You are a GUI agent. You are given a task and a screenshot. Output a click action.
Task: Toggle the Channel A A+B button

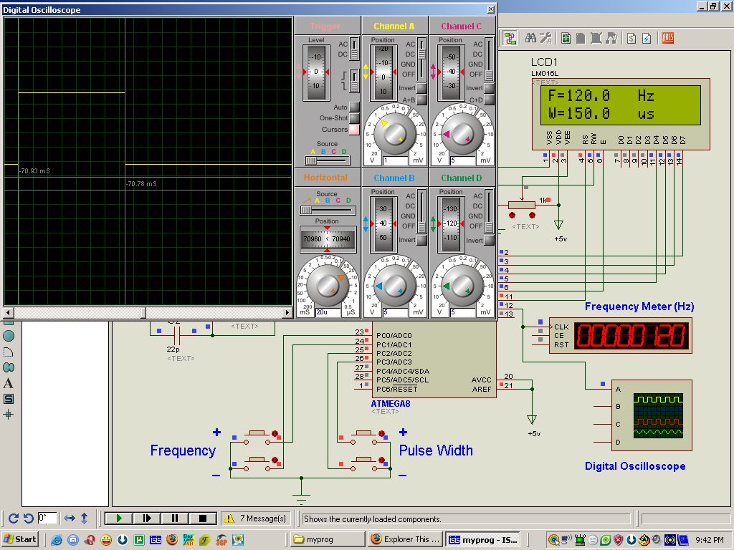tap(422, 100)
